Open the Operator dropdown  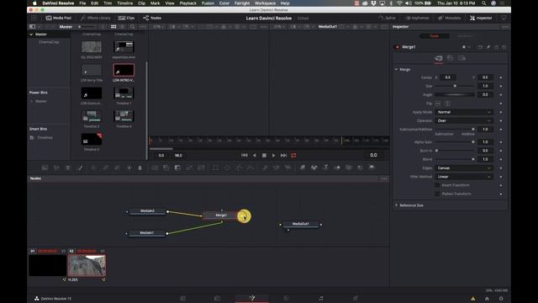[464, 120]
